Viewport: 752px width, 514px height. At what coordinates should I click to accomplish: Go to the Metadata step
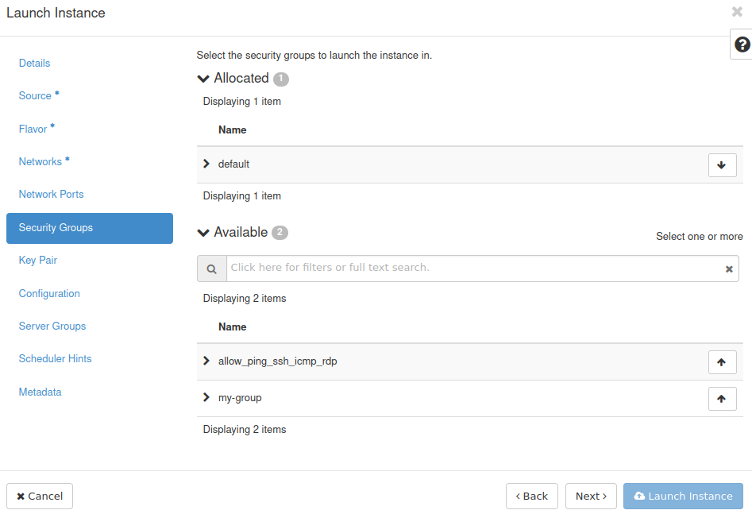click(x=40, y=392)
